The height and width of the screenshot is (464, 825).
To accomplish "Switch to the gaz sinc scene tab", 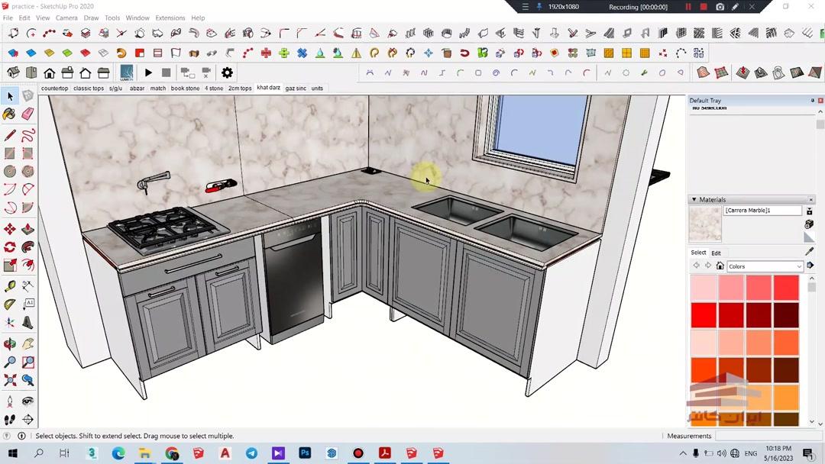I will pos(296,89).
